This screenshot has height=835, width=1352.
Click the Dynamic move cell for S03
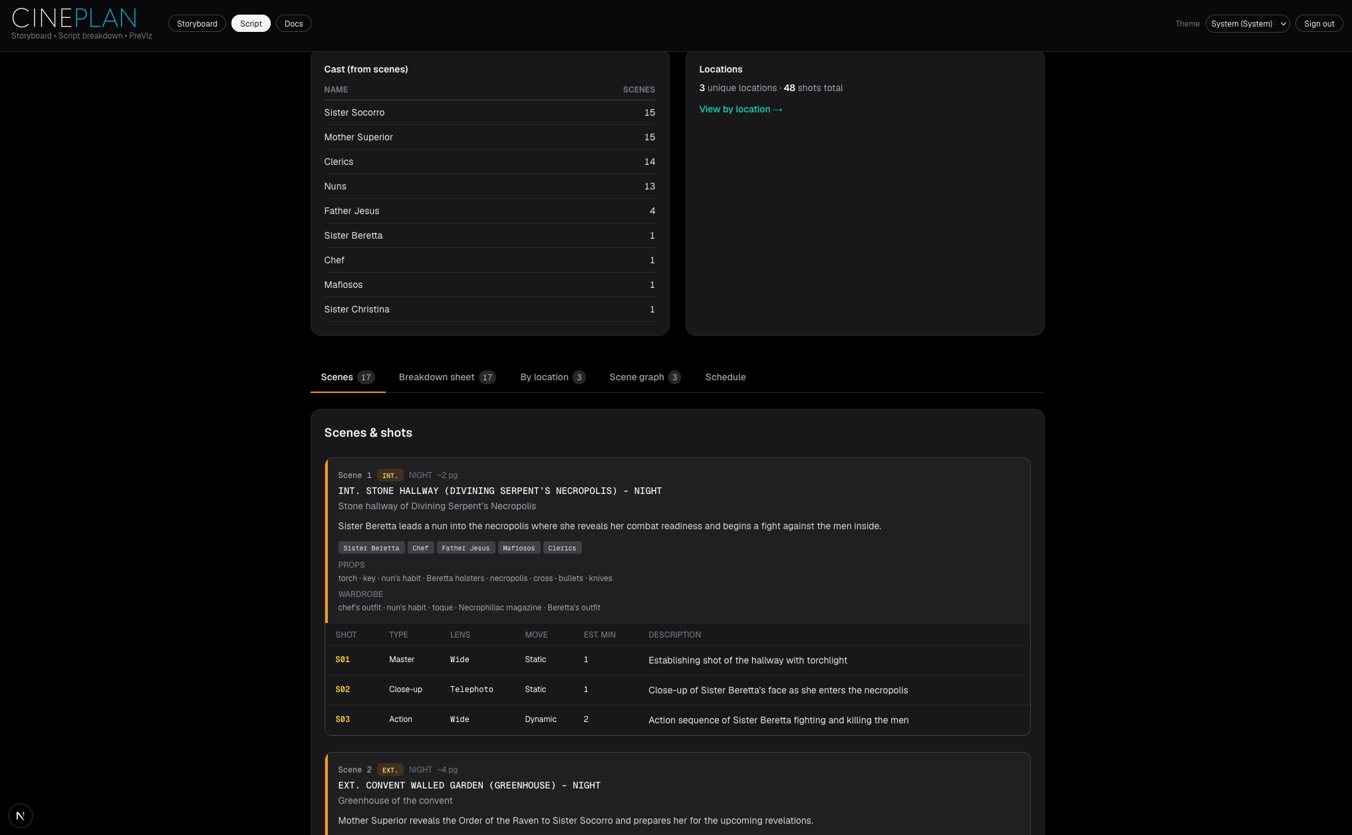click(x=541, y=719)
